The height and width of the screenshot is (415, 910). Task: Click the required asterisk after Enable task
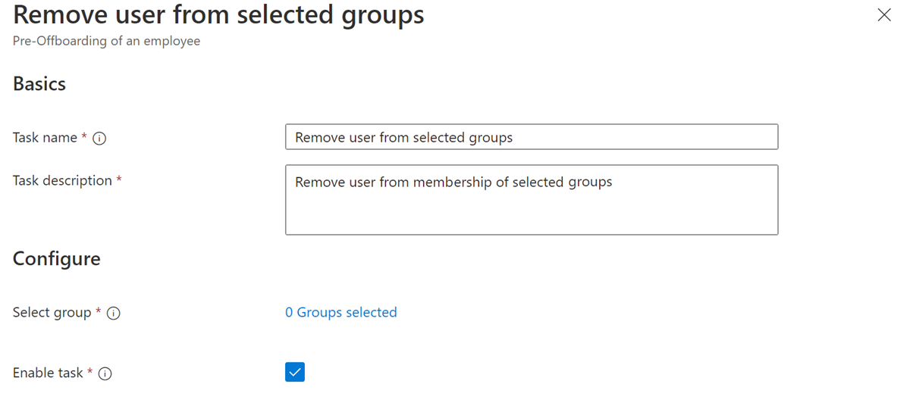point(90,372)
